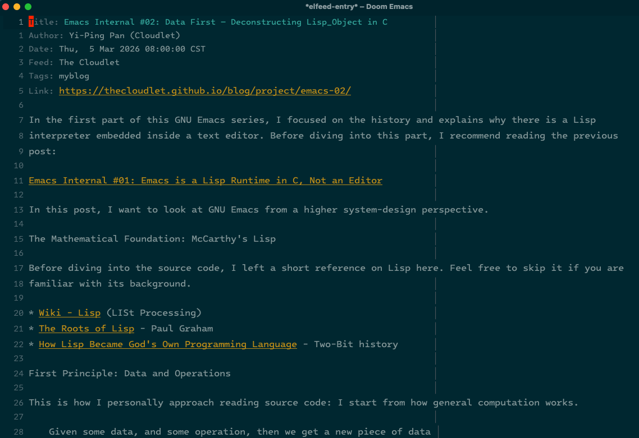639x438 pixels.
Task: Click the Two-Bit history text
Action: click(355, 344)
